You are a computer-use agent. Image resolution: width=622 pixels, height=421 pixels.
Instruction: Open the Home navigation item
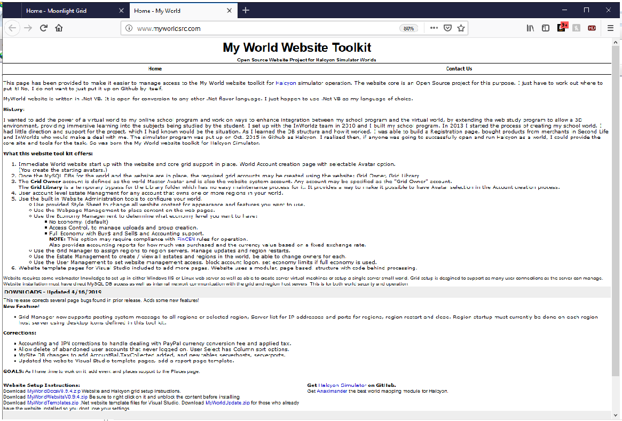[x=155, y=69]
